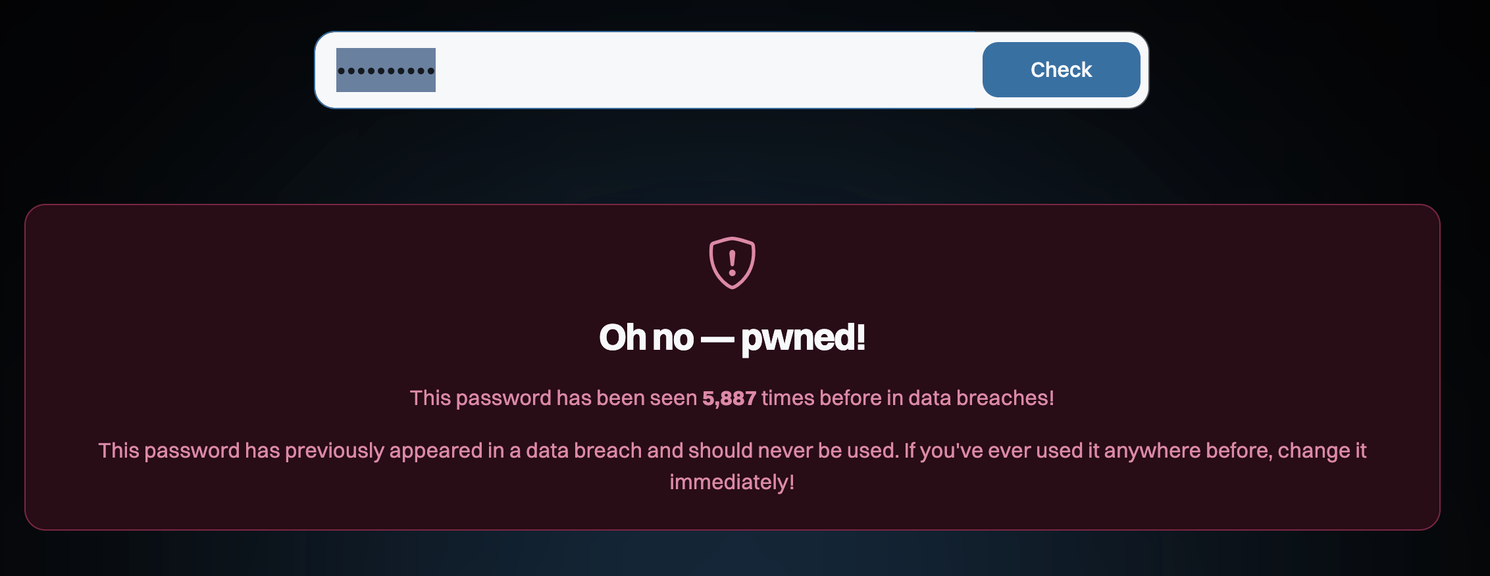Focus the password input field
The image size is (1490, 576).
pyautogui.click(x=658, y=70)
